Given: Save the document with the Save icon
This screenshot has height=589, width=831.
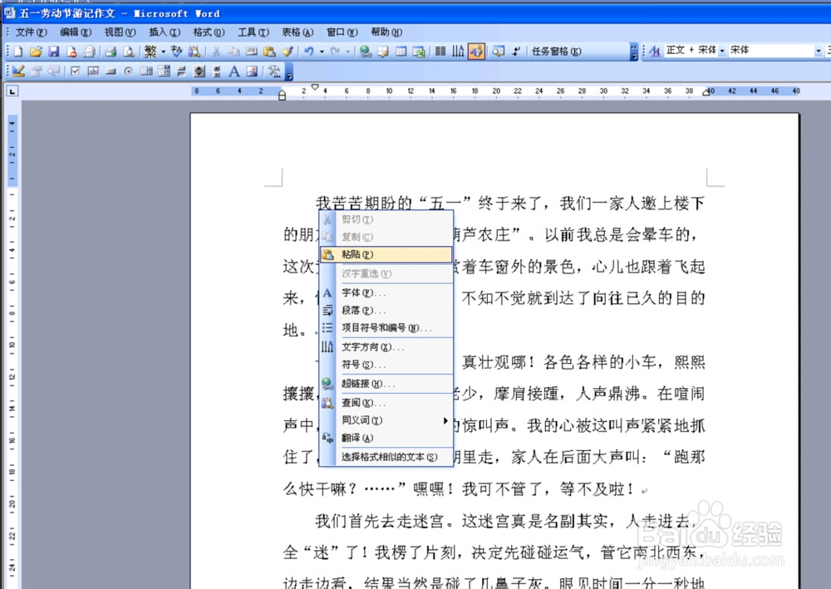Looking at the screenshot, I should [54, 51].
